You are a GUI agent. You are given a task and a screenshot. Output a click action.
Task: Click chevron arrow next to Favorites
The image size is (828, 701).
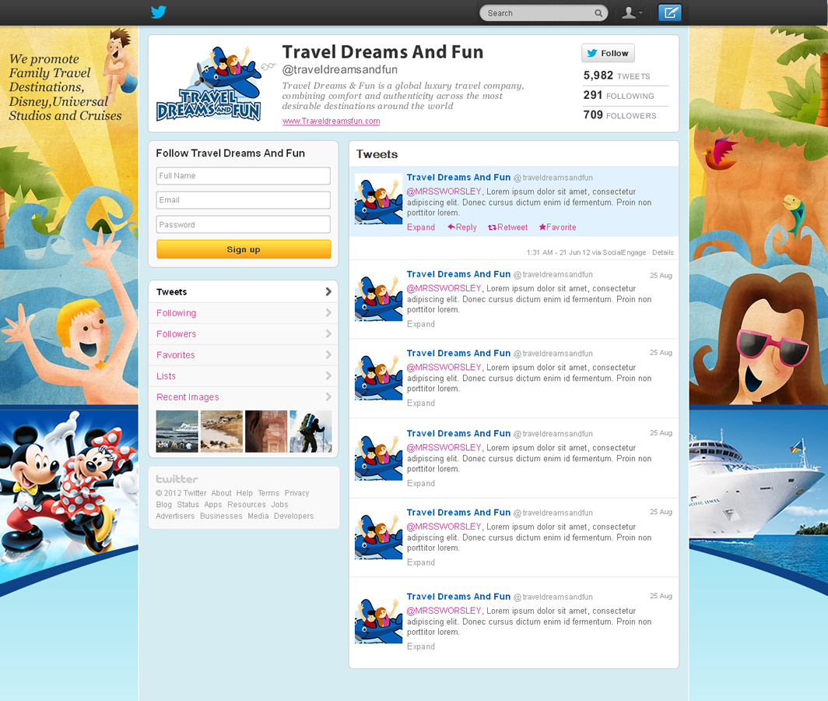pyautogui.click(x=328, y=354)
